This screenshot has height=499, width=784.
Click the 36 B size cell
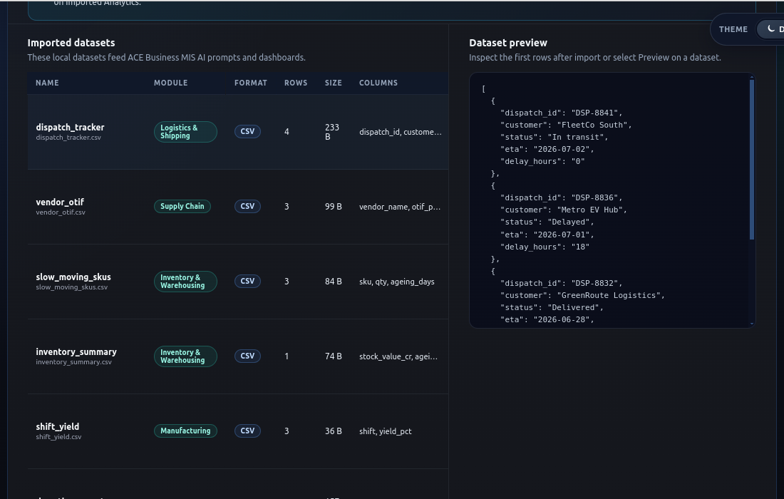(x=334, y=431)
